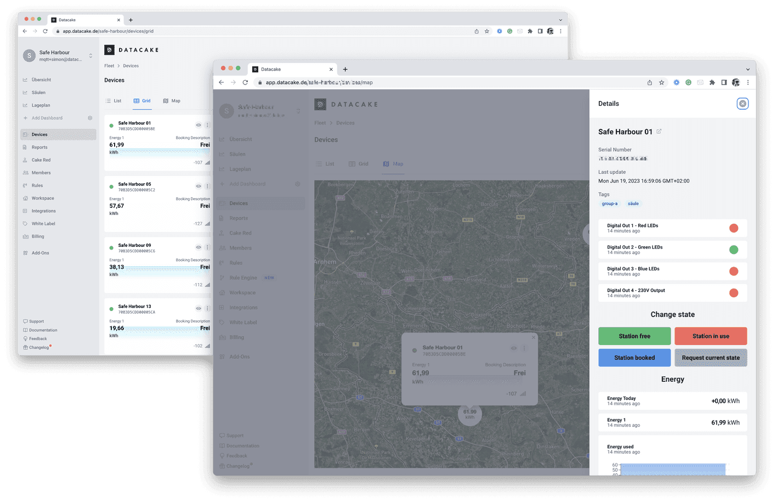Open the Chrome three-dot menu in the front window
777x503 pixels.
click(x=748, y=83)
